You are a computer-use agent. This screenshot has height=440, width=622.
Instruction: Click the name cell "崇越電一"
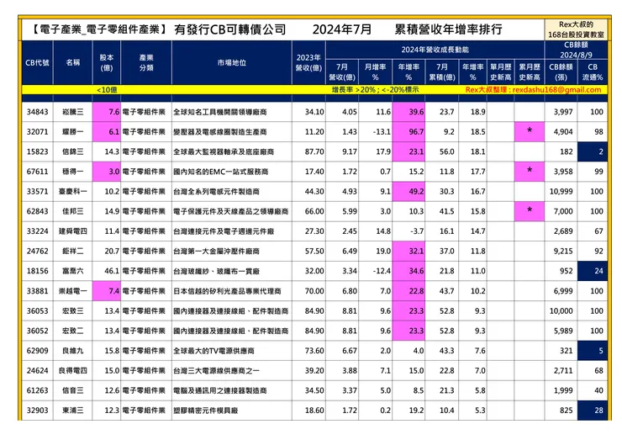click(x=73, y=291)
